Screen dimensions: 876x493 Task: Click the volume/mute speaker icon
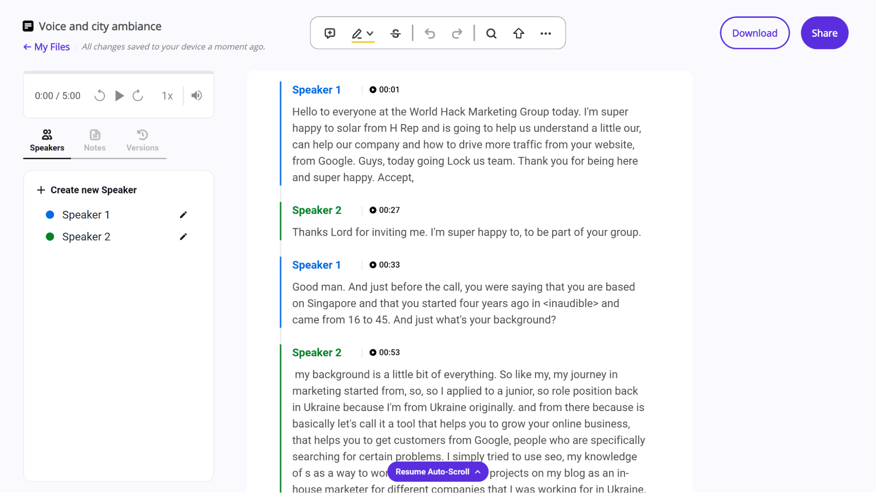[196, 95]
